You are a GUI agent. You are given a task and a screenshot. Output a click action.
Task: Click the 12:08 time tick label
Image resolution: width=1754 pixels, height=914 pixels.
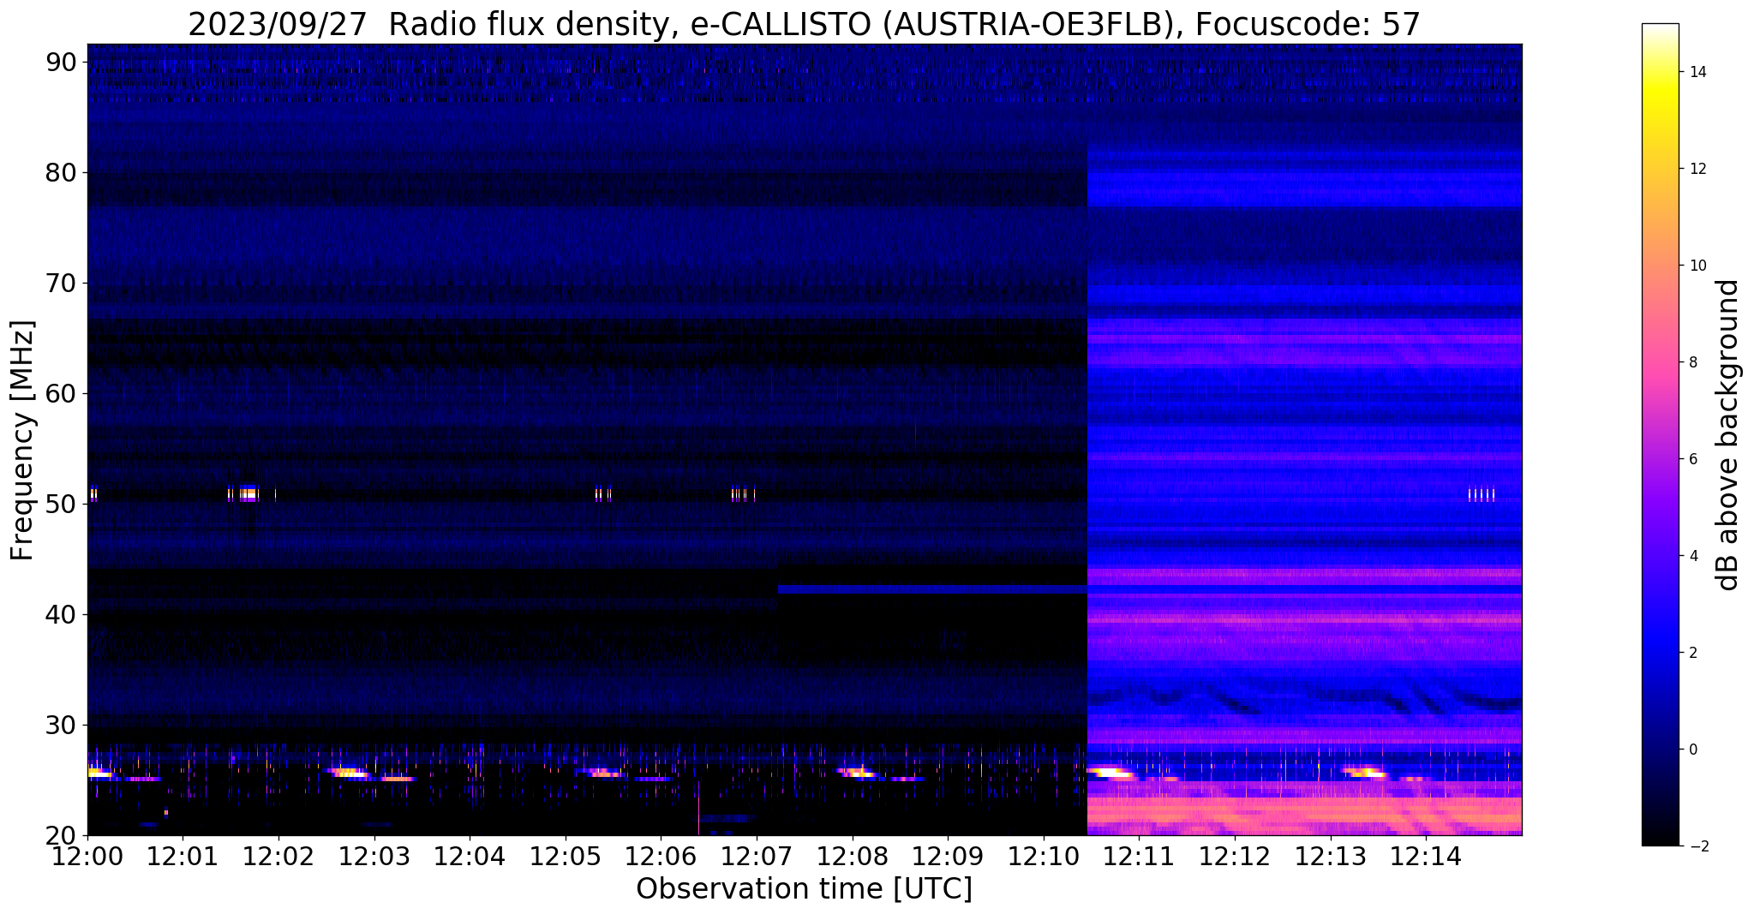pyautogui.click(x=853, y=855)
